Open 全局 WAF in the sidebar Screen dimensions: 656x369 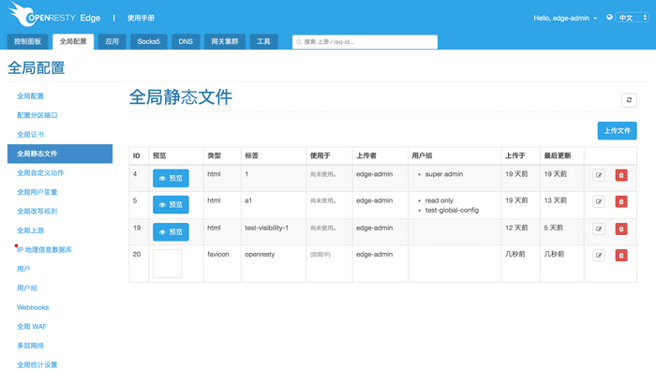tap(32, 327)
